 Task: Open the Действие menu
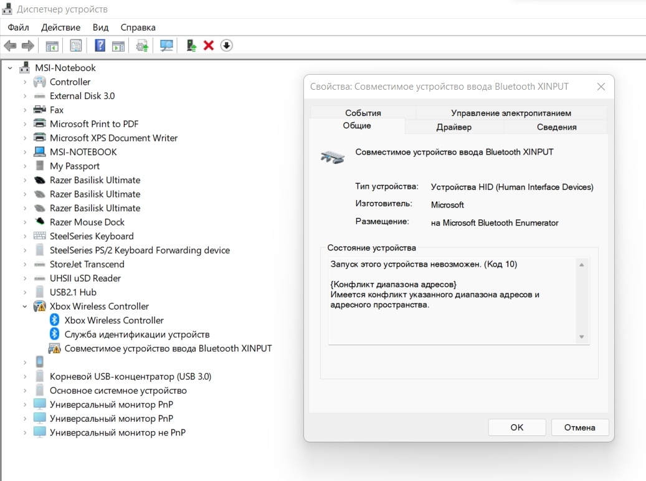(x=60, y=27)
